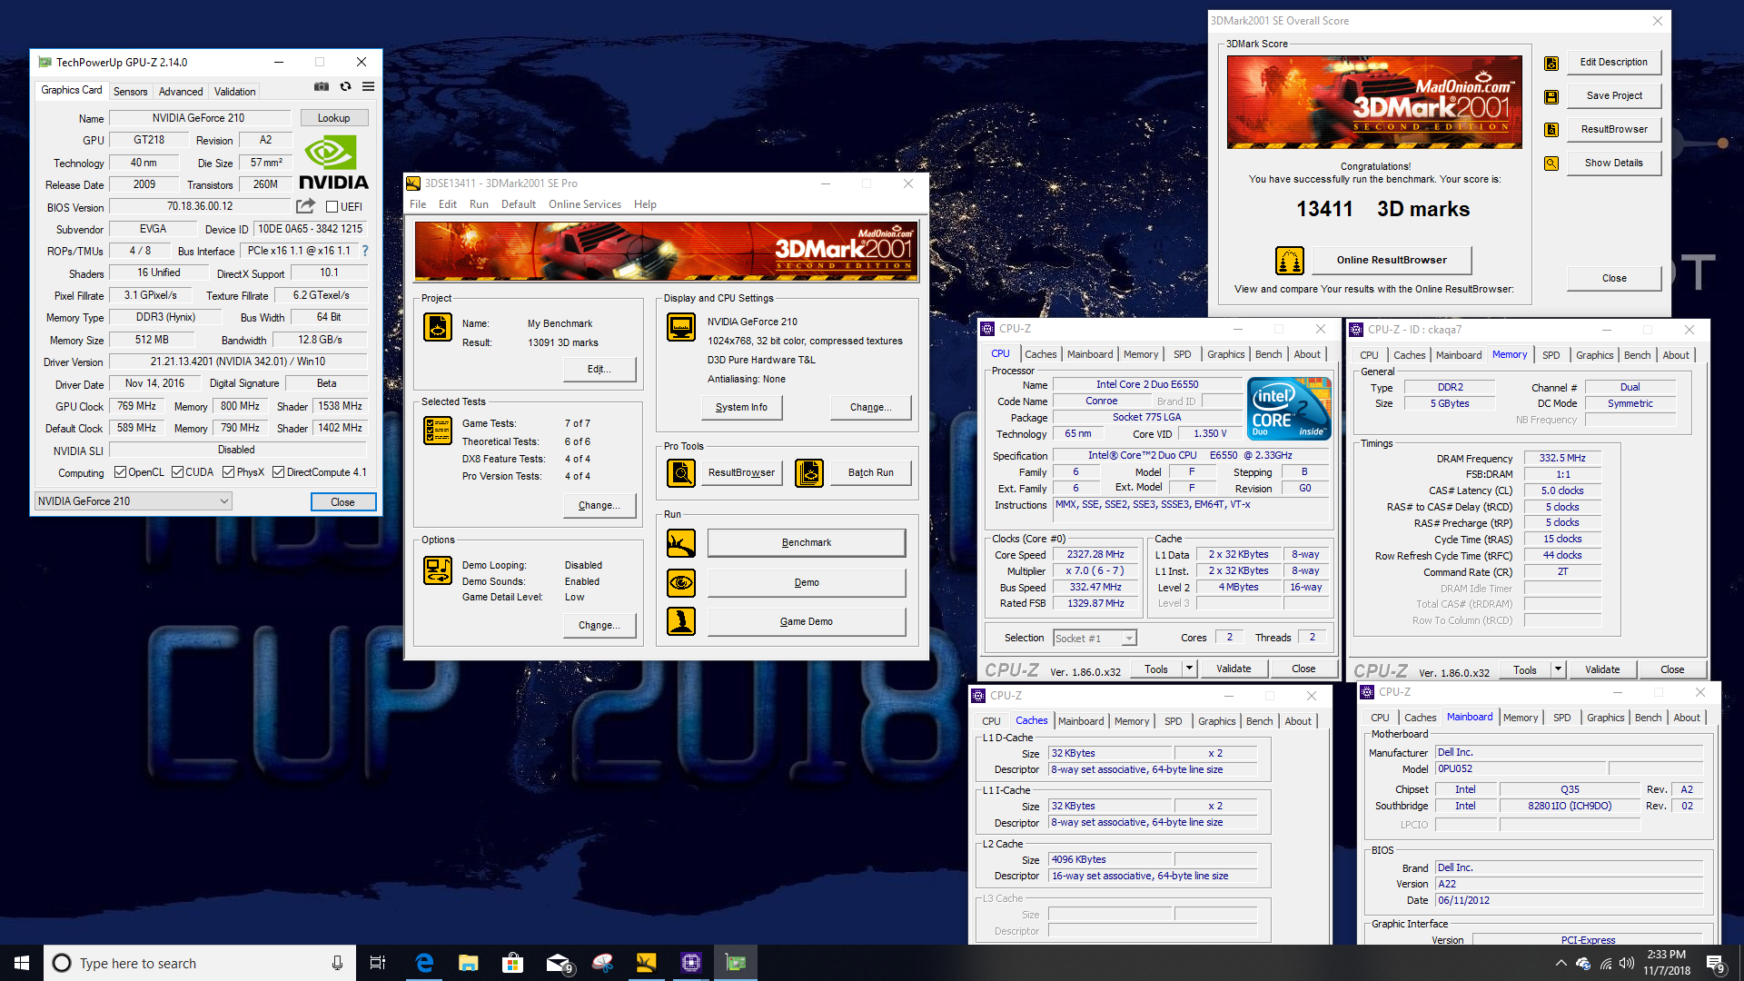This screenshot has width=1744, height=981.
Task: Click the Lookup button in GPU-Z
Action: point(333,118)
